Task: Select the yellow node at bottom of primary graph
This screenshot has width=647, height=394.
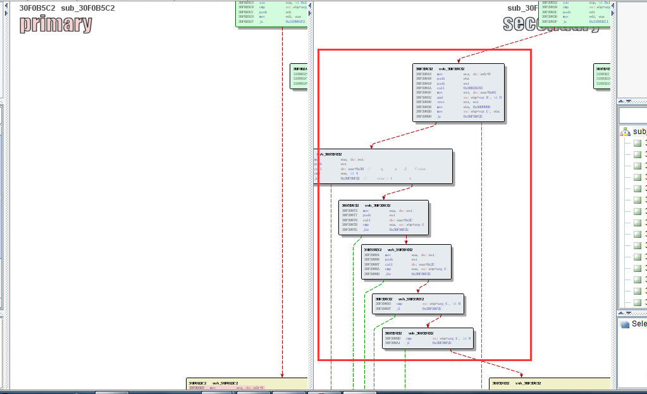Action: pyautogui.click(x=247, y=384)
